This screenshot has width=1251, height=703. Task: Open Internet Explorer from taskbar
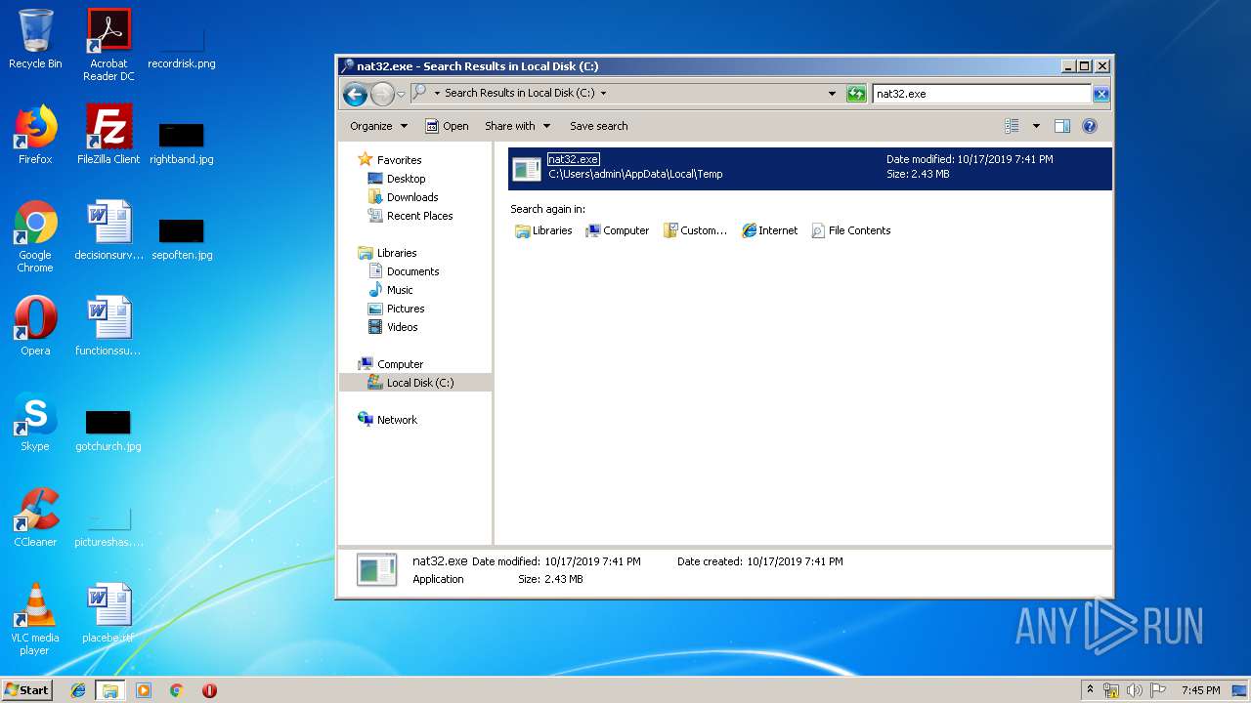[78, 690]
